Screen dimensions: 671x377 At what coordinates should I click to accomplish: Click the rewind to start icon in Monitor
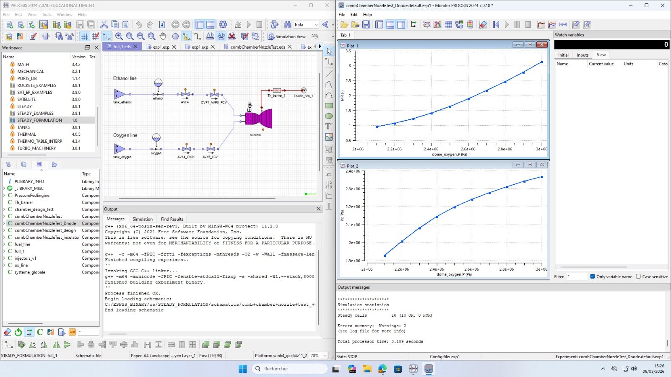496,25
